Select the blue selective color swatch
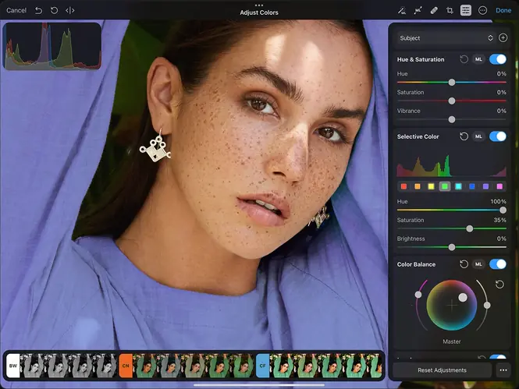This screenshot has width=519, height=389. click(472, 186)
